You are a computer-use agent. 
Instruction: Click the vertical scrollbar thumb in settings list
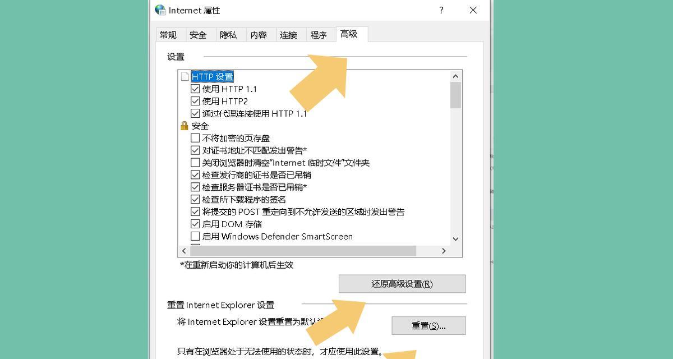click(455, 95)
